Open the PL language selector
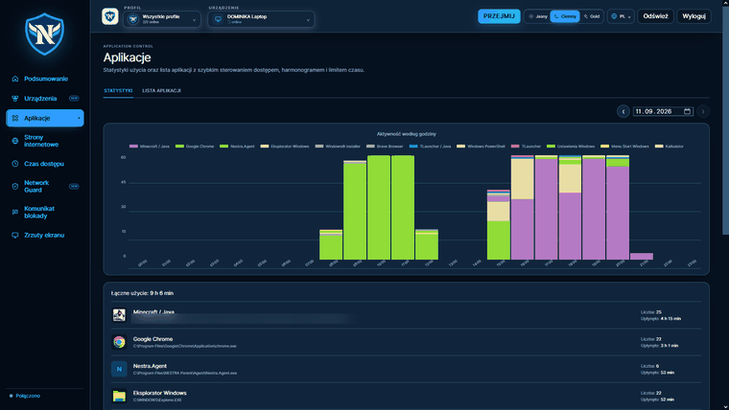 point(621,16)
